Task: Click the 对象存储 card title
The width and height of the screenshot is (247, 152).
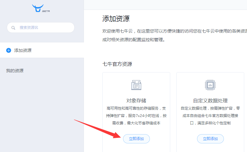Action: [x=136, y=100]
